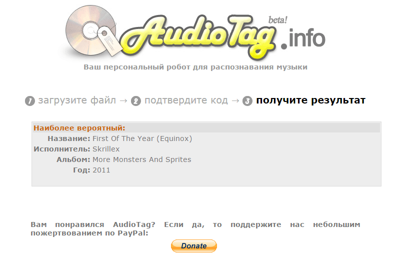Click the step 1 circle icon
Viewport: 413px width, 260px height.
[30, 101]
